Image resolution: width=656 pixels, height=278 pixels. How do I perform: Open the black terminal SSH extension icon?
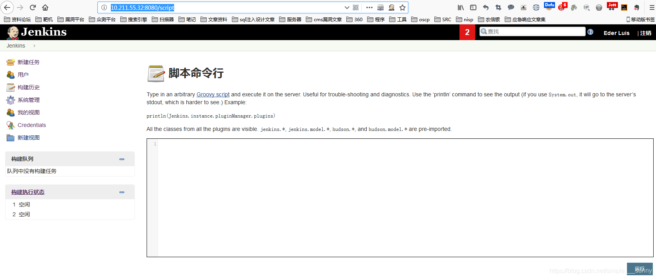click(x=624, y=7)
